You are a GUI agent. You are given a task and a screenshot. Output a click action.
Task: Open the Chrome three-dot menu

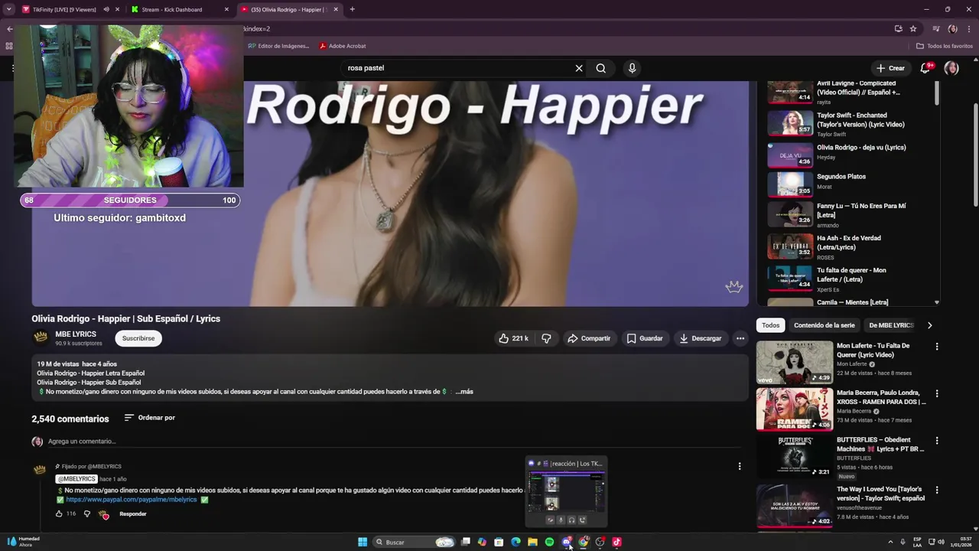(x=969, y=29)
